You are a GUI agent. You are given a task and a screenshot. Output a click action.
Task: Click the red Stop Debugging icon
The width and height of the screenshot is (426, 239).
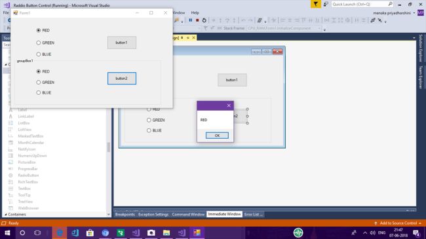tap(197, 20)
